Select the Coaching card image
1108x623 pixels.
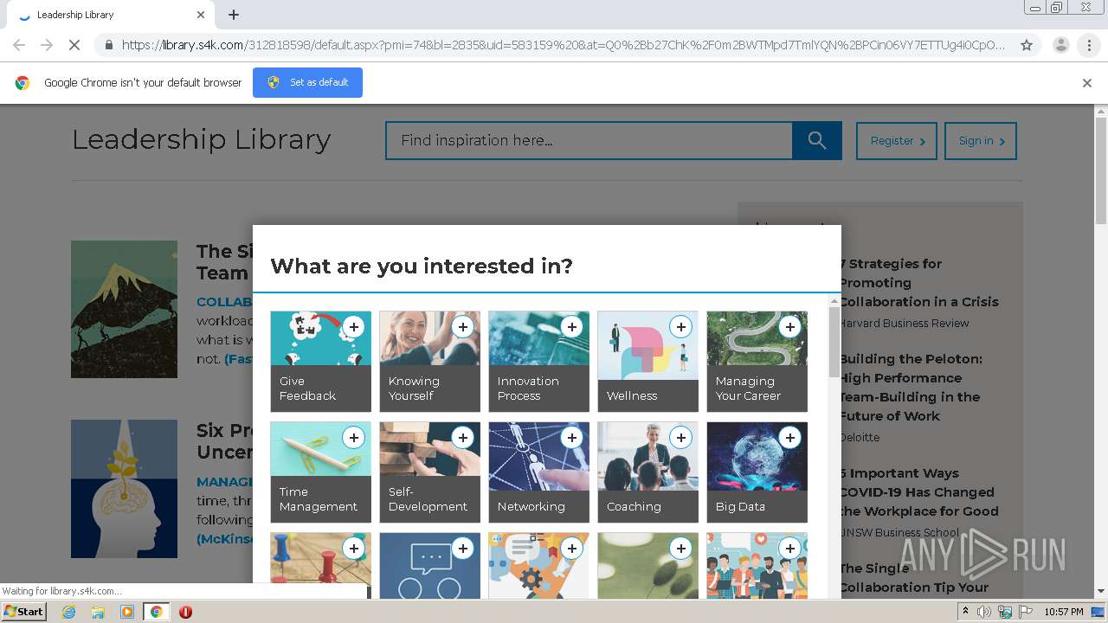(x=647, y=457)
